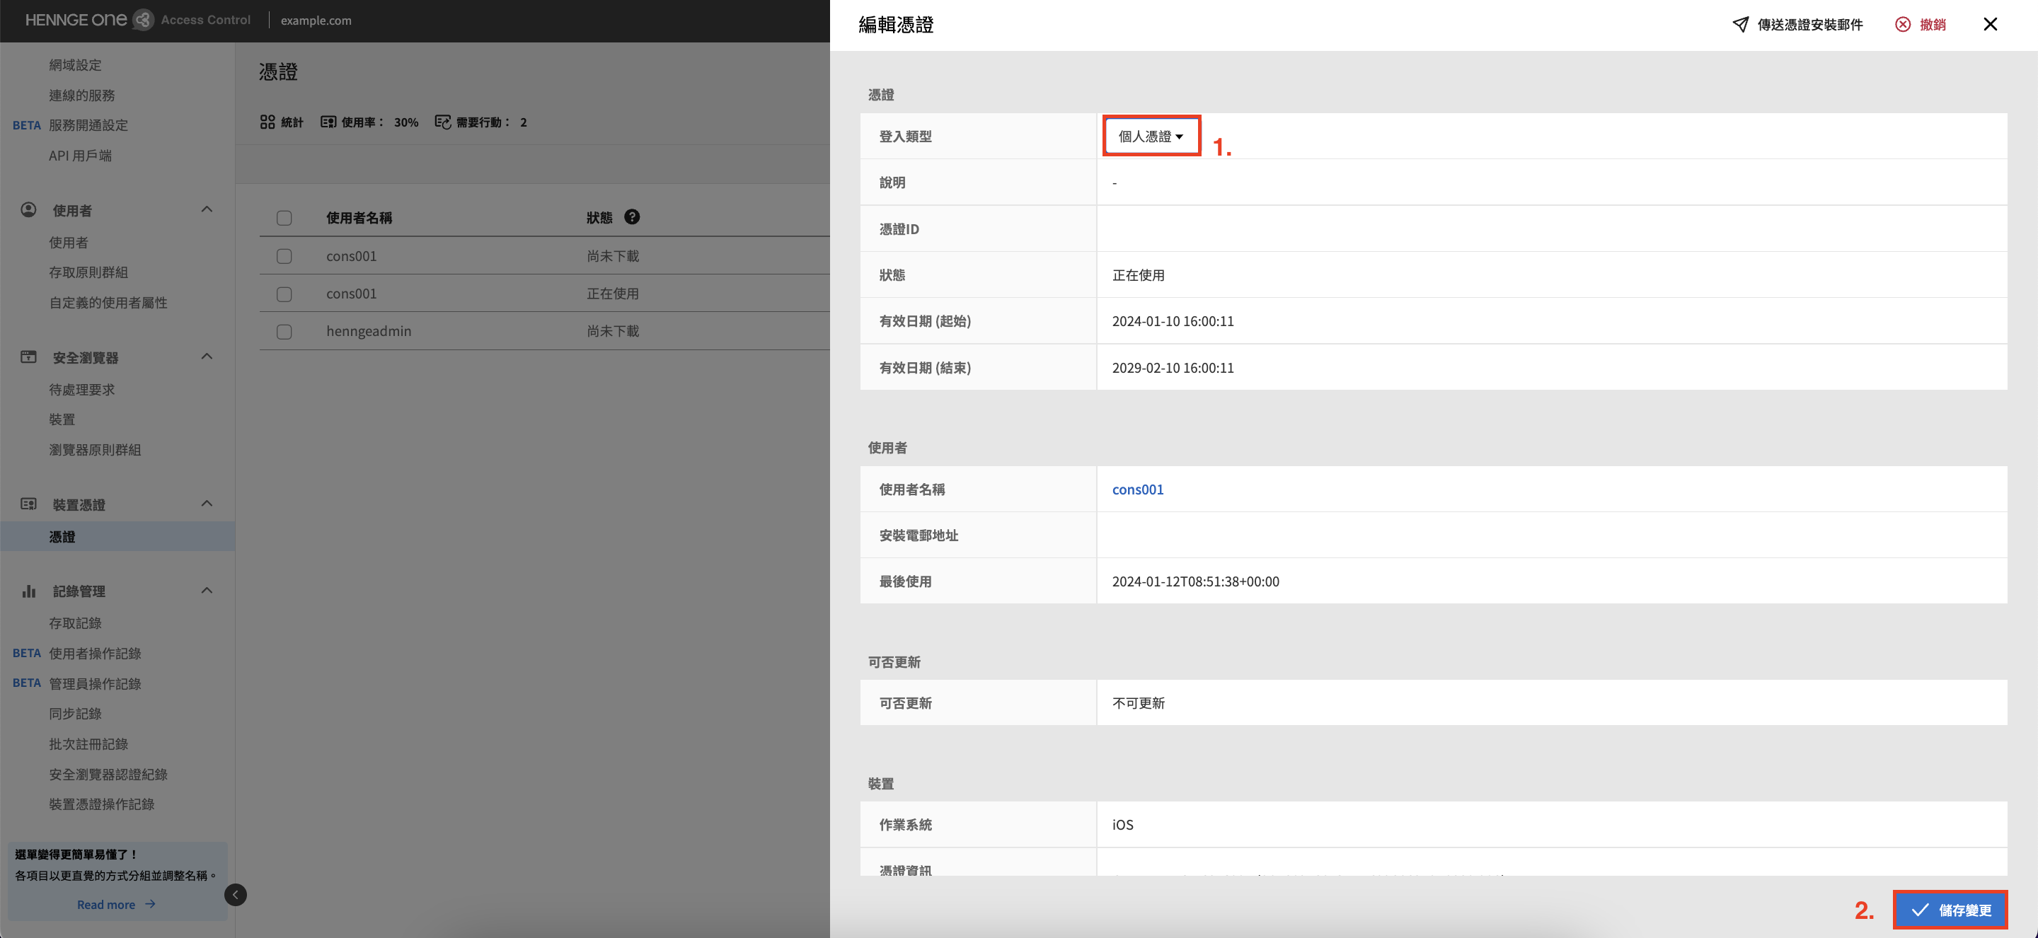Open 安全瀏覽器認證紀錄 in the sidebar

tap(108, 775)
